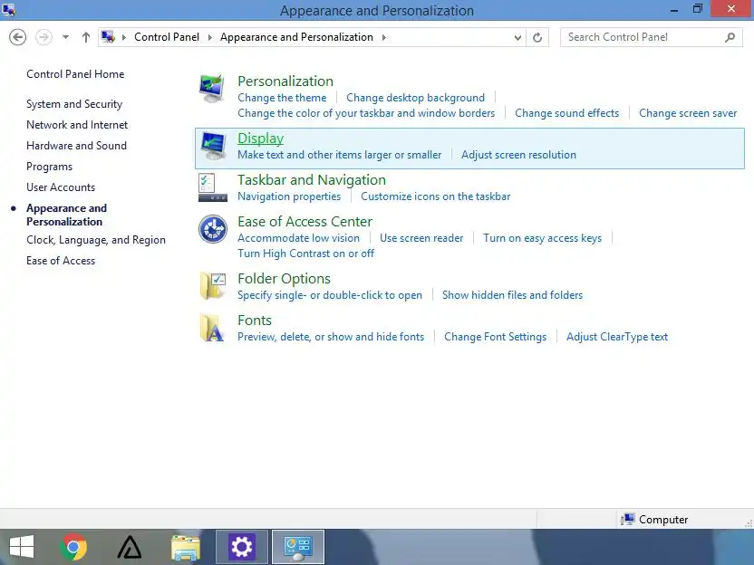Click Appearance and Personalization breadcrumb
This screenshot has width=754, height=565.
[296, 37]
